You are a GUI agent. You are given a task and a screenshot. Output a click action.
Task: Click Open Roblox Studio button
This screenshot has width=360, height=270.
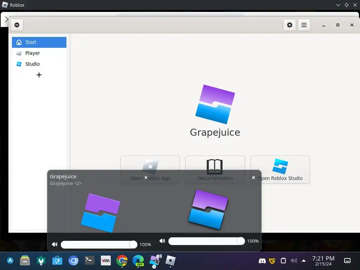tap(280, 170)
